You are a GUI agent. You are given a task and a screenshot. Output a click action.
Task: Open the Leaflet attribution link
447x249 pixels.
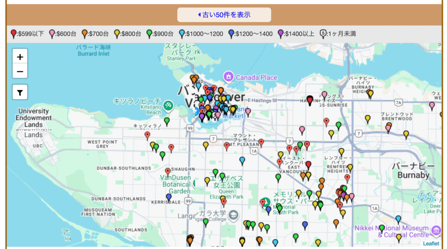[431, 243]
